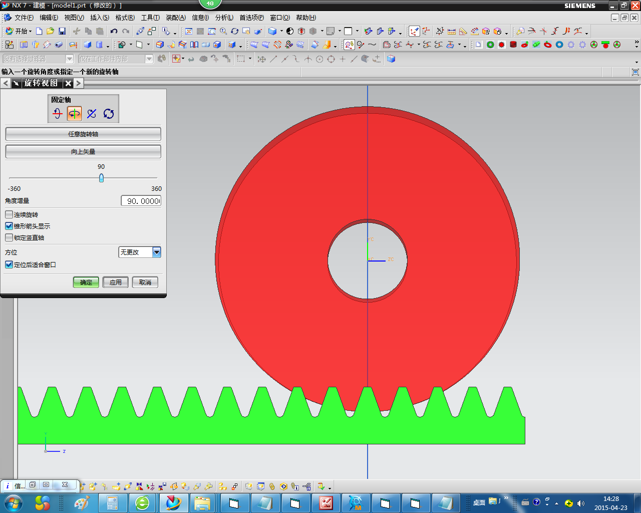Screen dimensions: 641x513
Task: Click the 向上矢量 button
Action: point(83,151)
